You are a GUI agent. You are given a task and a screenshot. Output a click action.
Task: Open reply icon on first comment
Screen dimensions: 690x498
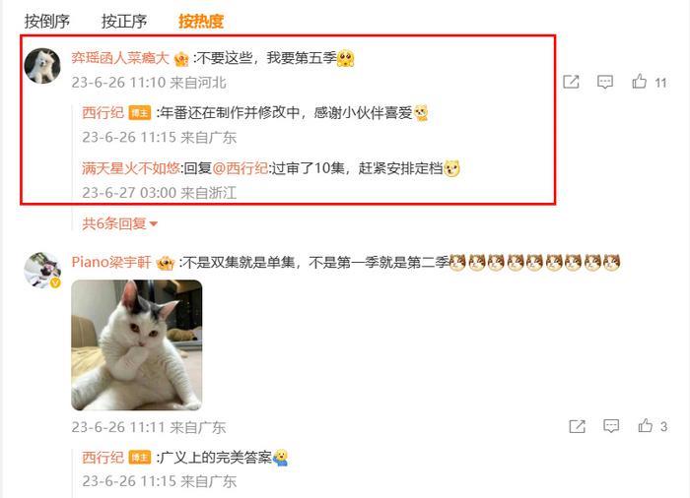[605, 82]
